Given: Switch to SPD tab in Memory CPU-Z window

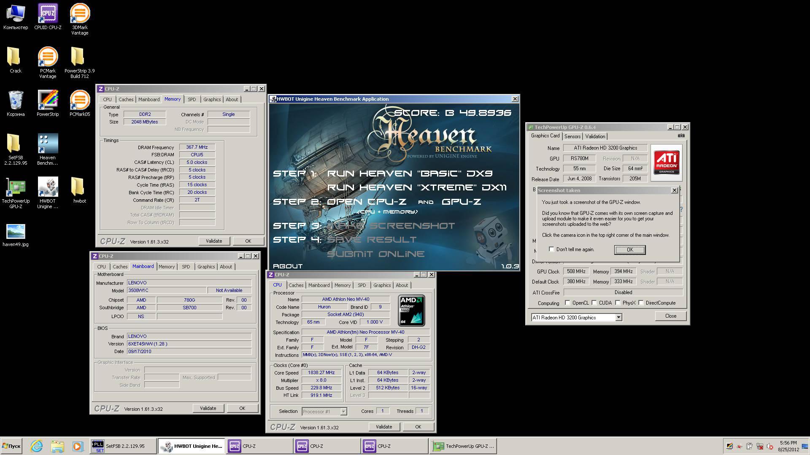Looking at the screenshot, I should [192, 99].
